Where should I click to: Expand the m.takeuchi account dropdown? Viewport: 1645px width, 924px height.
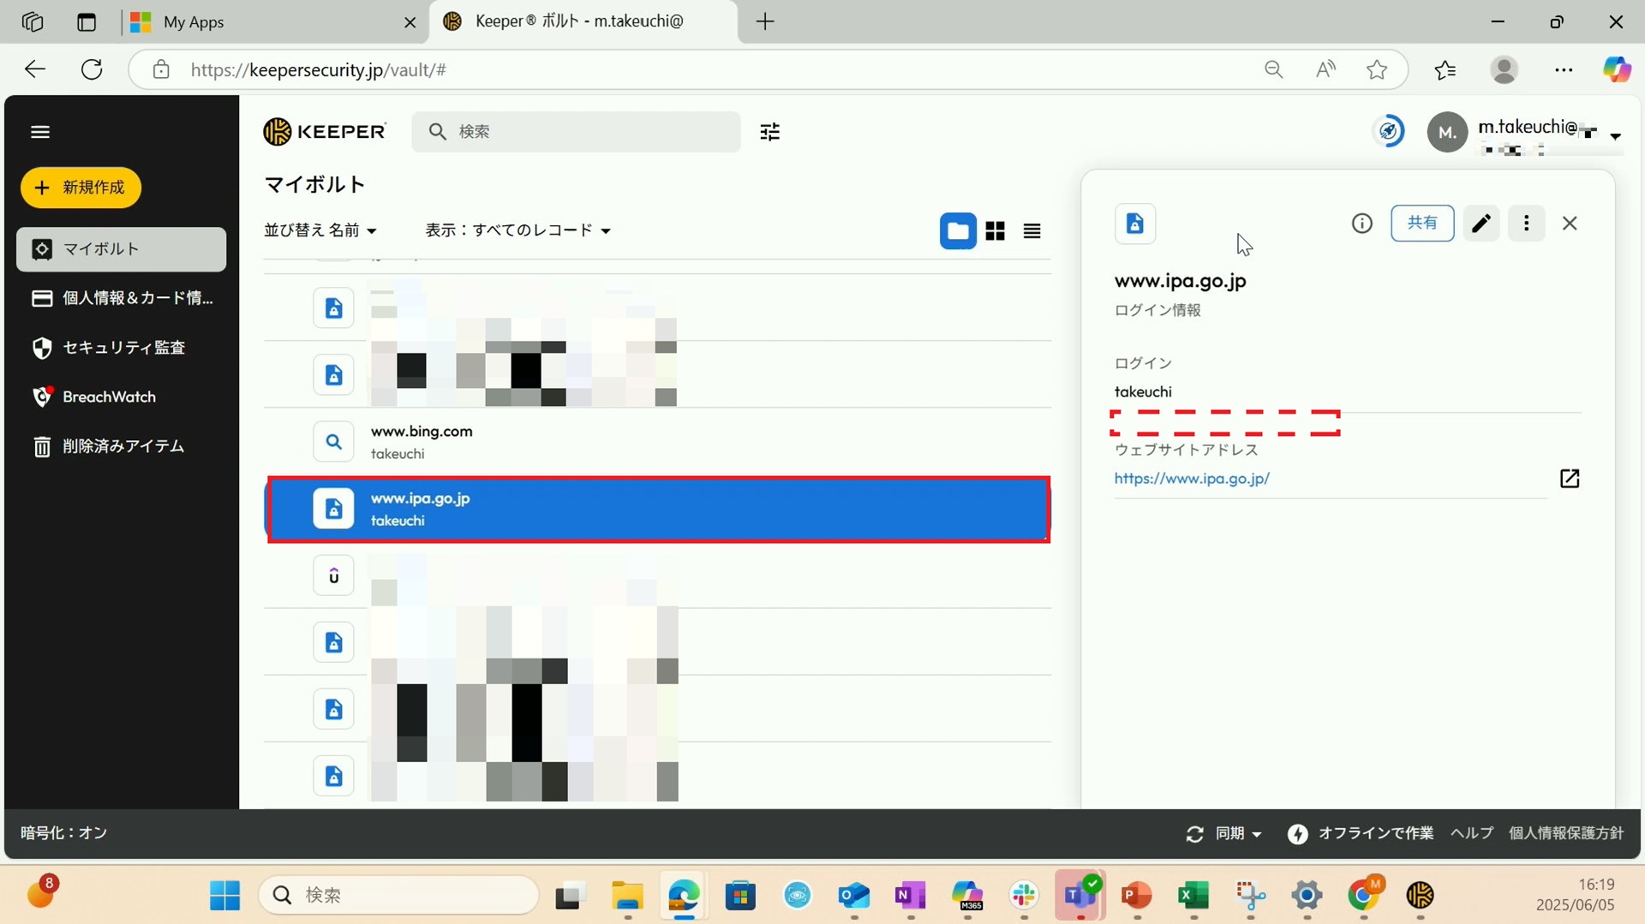coord(1615,136)
